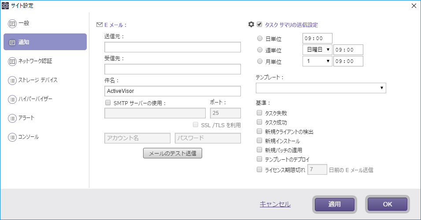Click the envelope icon next to E メール
The height and width of the screenshot is (220, 421).
[100, 25]
